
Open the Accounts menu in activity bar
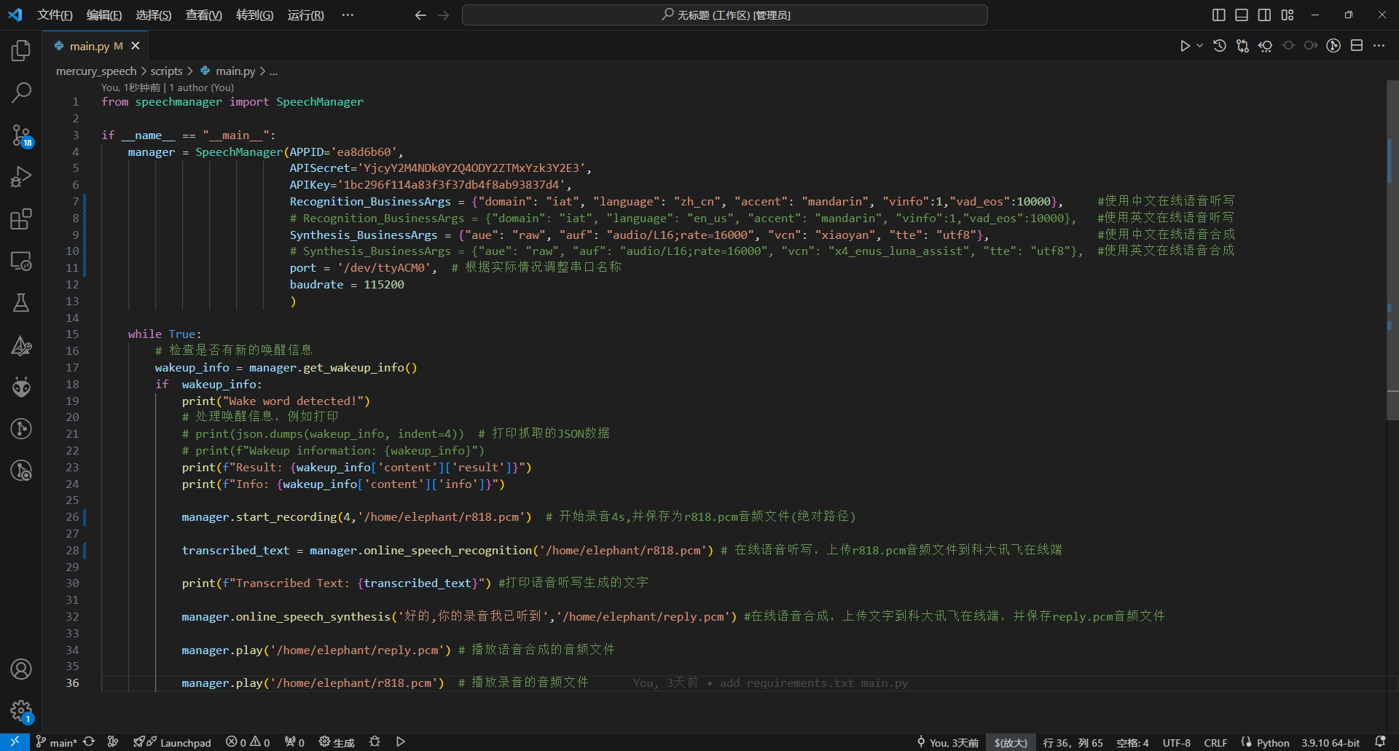point(21,669)
